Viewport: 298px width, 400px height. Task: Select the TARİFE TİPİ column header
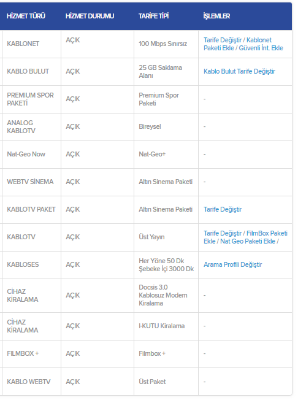[153, 16]
